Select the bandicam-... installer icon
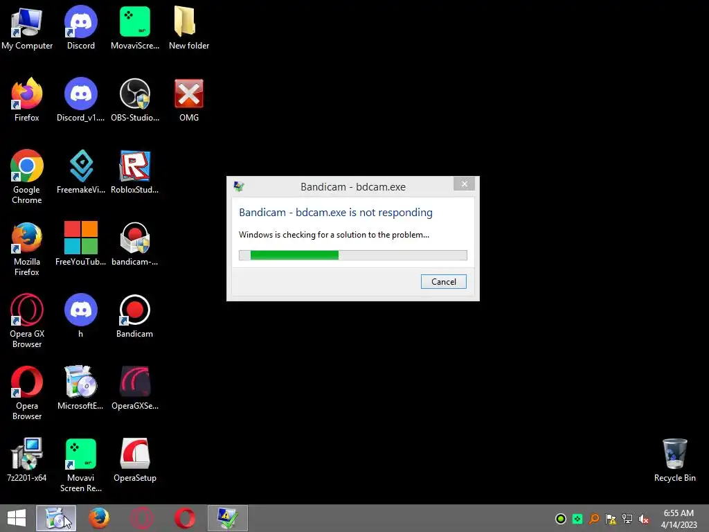Viewport: 709px width, 532px height. [135, 244]
